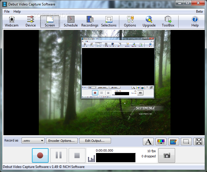
Task: Click the screen selection rectangle tool
Action: (x=186, y=142)
